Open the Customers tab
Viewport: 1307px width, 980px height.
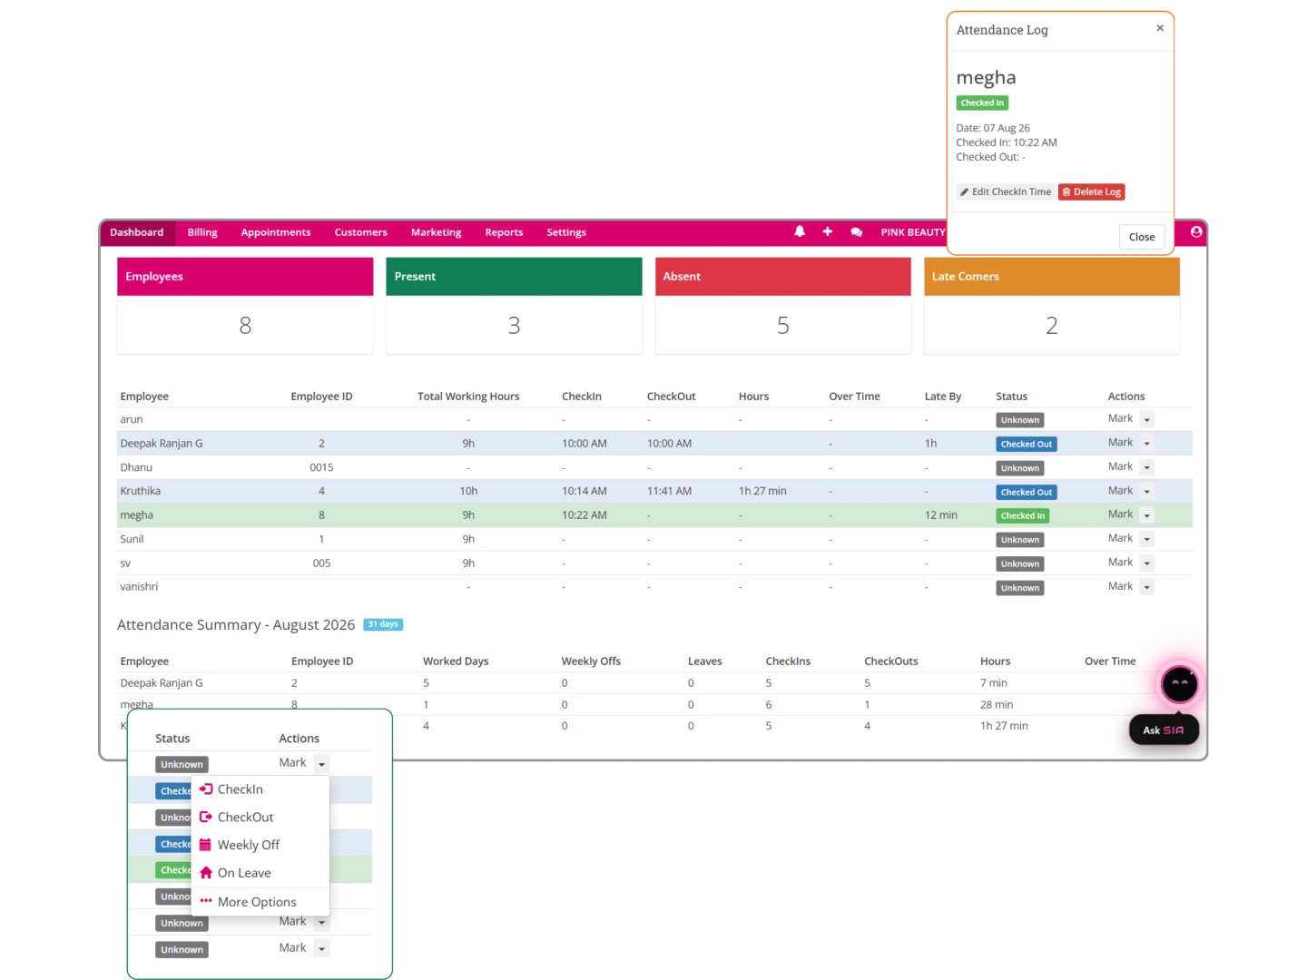361,232
